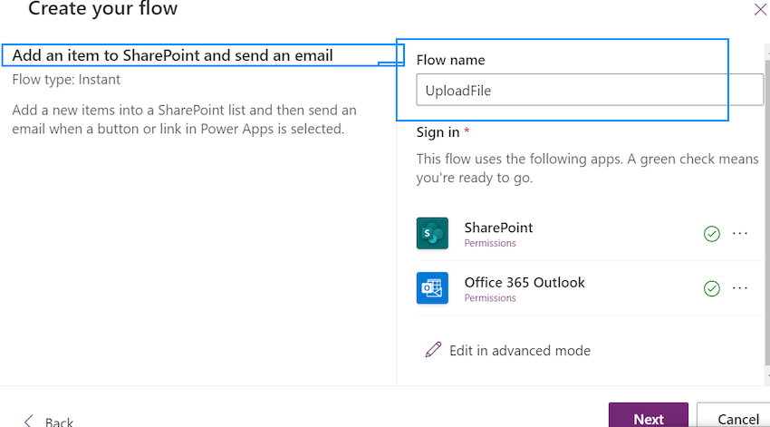Select Edit in advanced mode
The width and height of the screenshot is (770, 427).
click(520, 350)
